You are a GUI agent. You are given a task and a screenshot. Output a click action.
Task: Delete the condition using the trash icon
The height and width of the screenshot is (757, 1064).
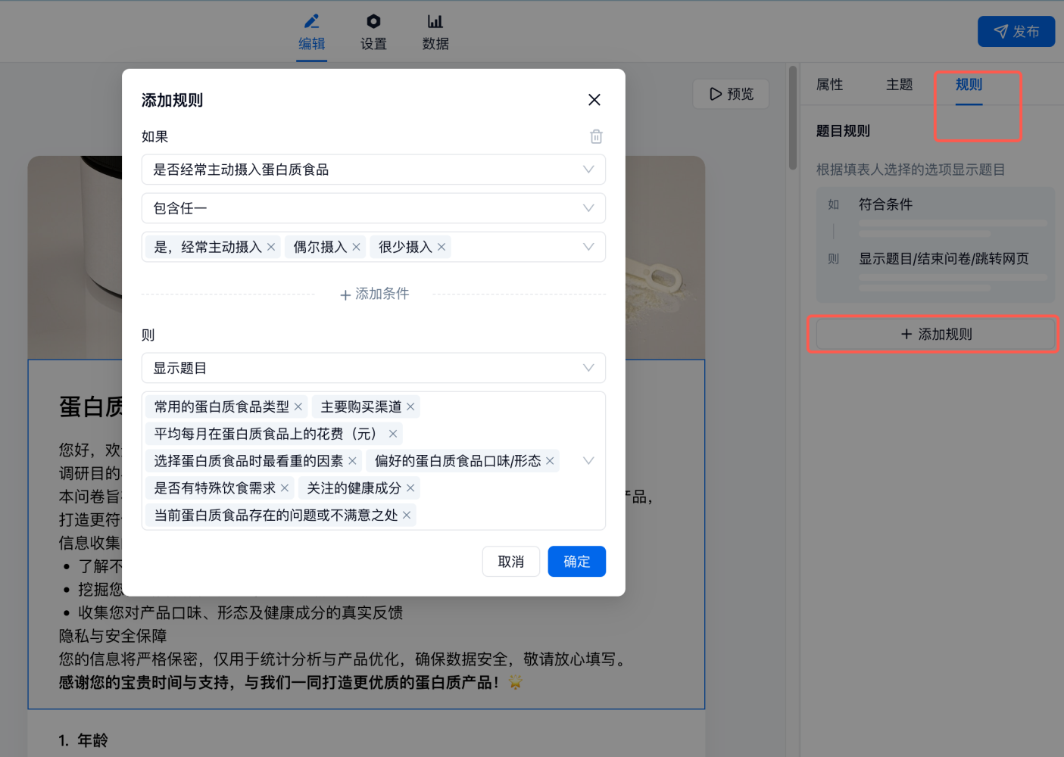coord(596,136)
